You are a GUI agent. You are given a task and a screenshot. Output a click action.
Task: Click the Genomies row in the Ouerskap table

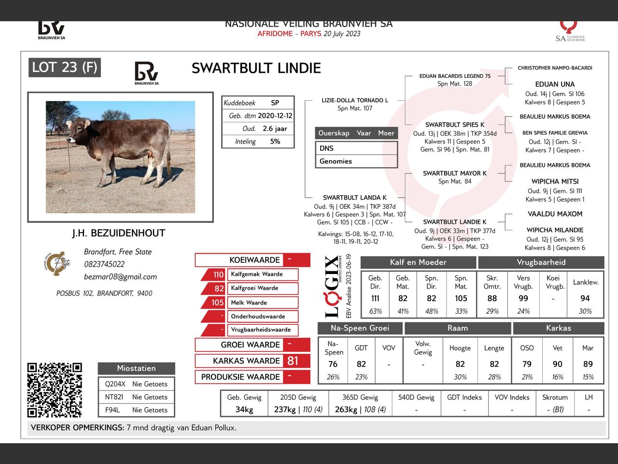[x=356, y=161]
